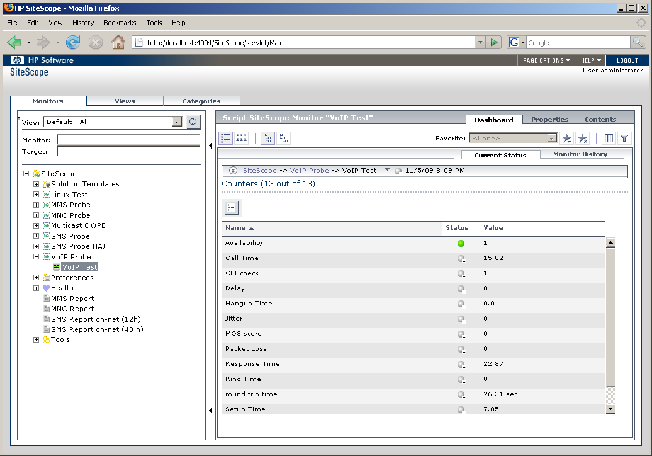Open the dashboard filter funnel icon

(624, 138)
